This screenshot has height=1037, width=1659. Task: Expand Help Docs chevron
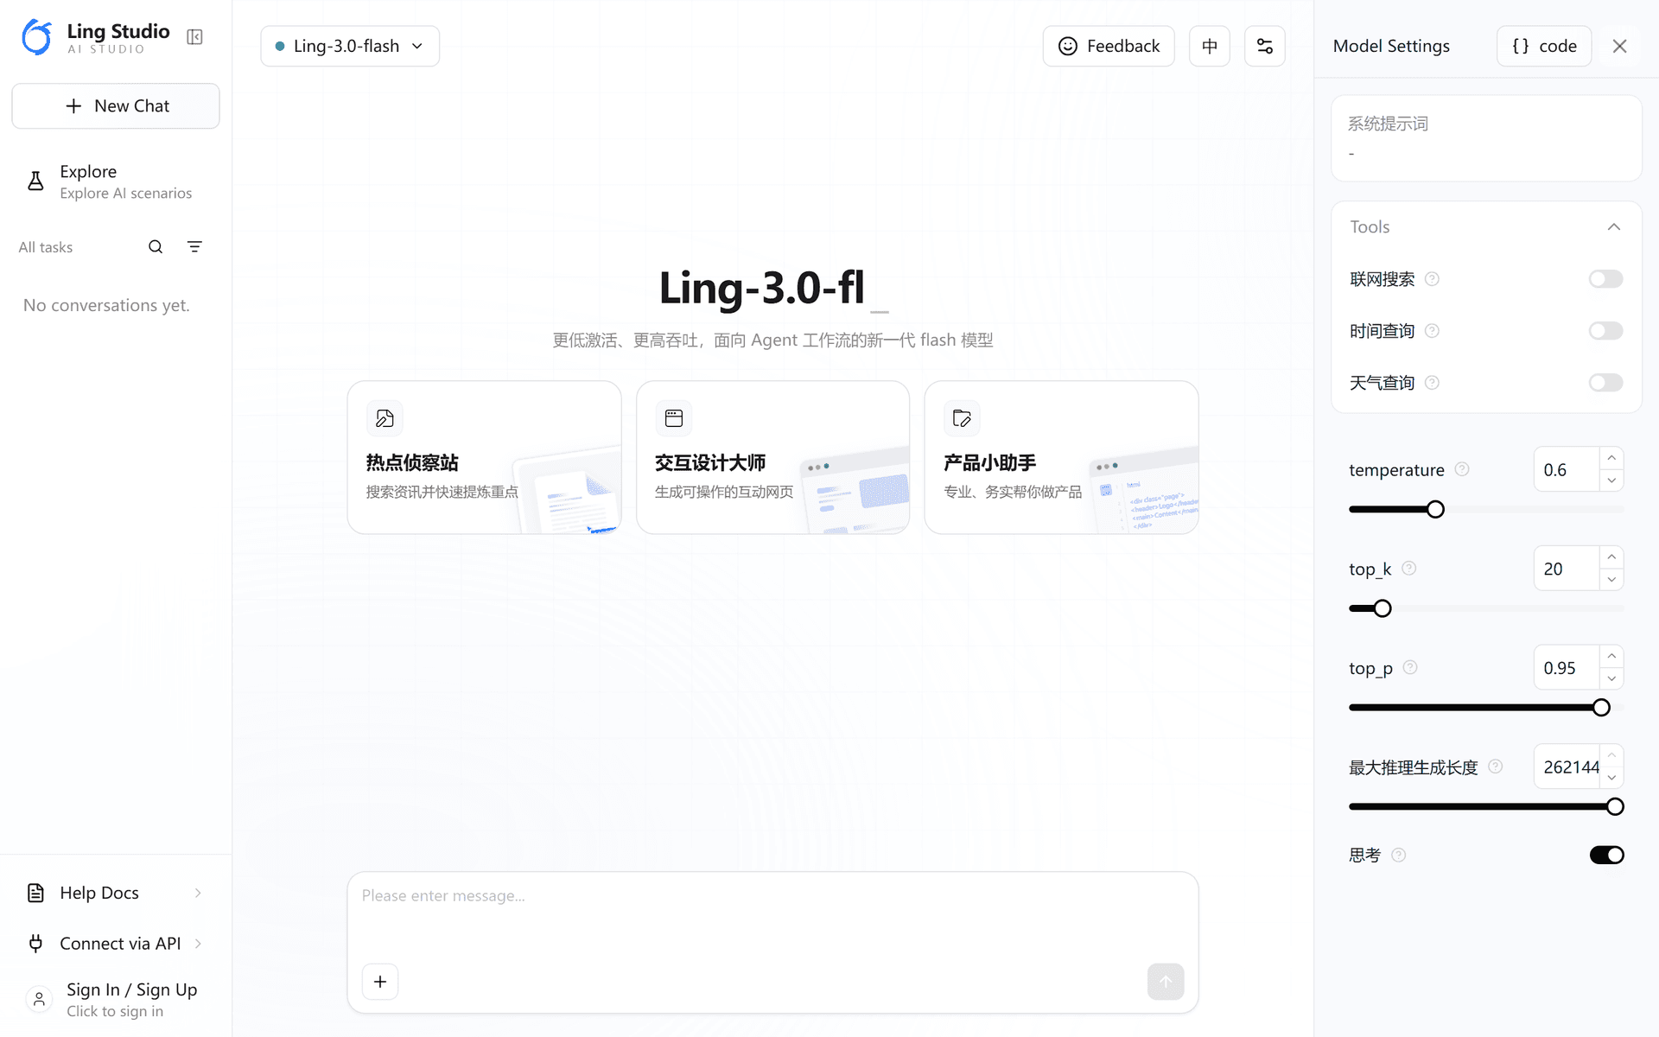click(198, 893)
